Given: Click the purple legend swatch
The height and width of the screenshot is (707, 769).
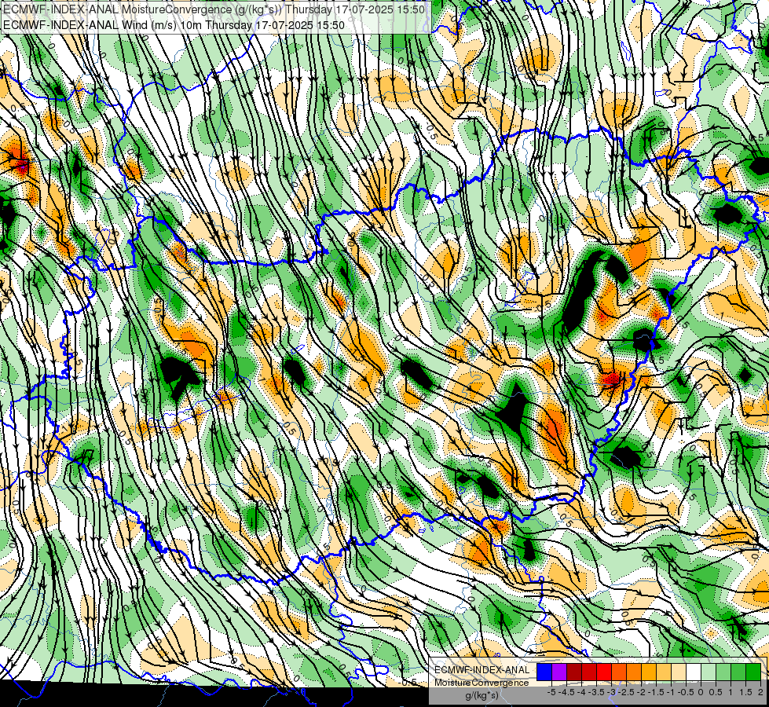Looking at the screenshot, I should (x=559, y=672).
